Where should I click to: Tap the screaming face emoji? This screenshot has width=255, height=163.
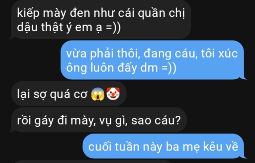pyautogui.click(x=98, y=94)
